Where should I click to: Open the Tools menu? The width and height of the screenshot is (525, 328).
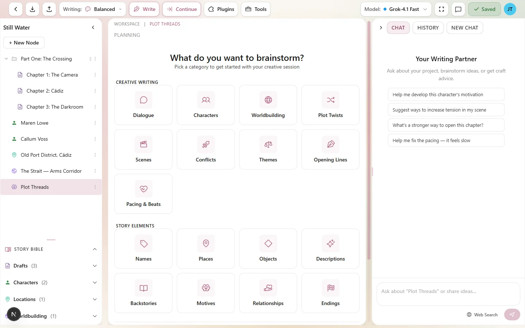(x=256, y=9)
